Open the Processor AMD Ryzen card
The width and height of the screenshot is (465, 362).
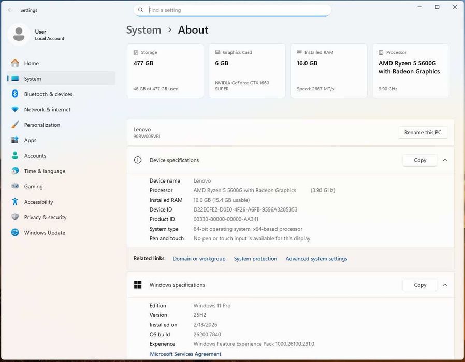(x=411, y=71)
